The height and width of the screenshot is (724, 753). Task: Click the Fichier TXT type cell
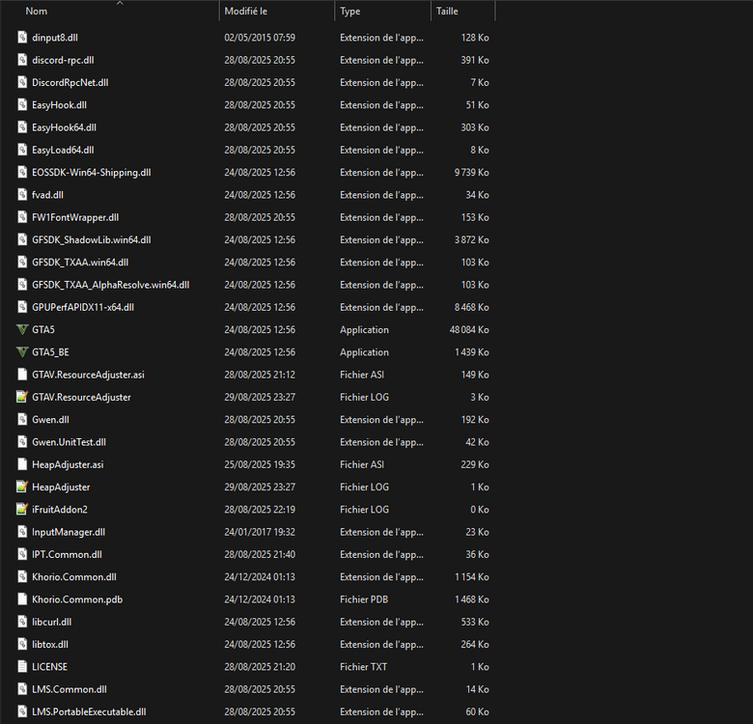click(x=364, y=667)
